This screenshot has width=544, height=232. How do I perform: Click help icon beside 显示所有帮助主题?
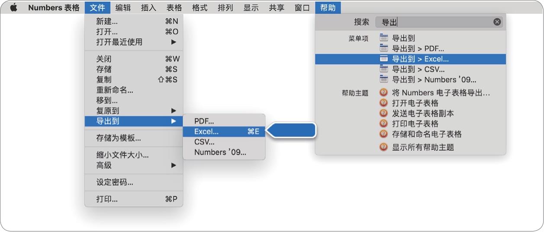383,147
